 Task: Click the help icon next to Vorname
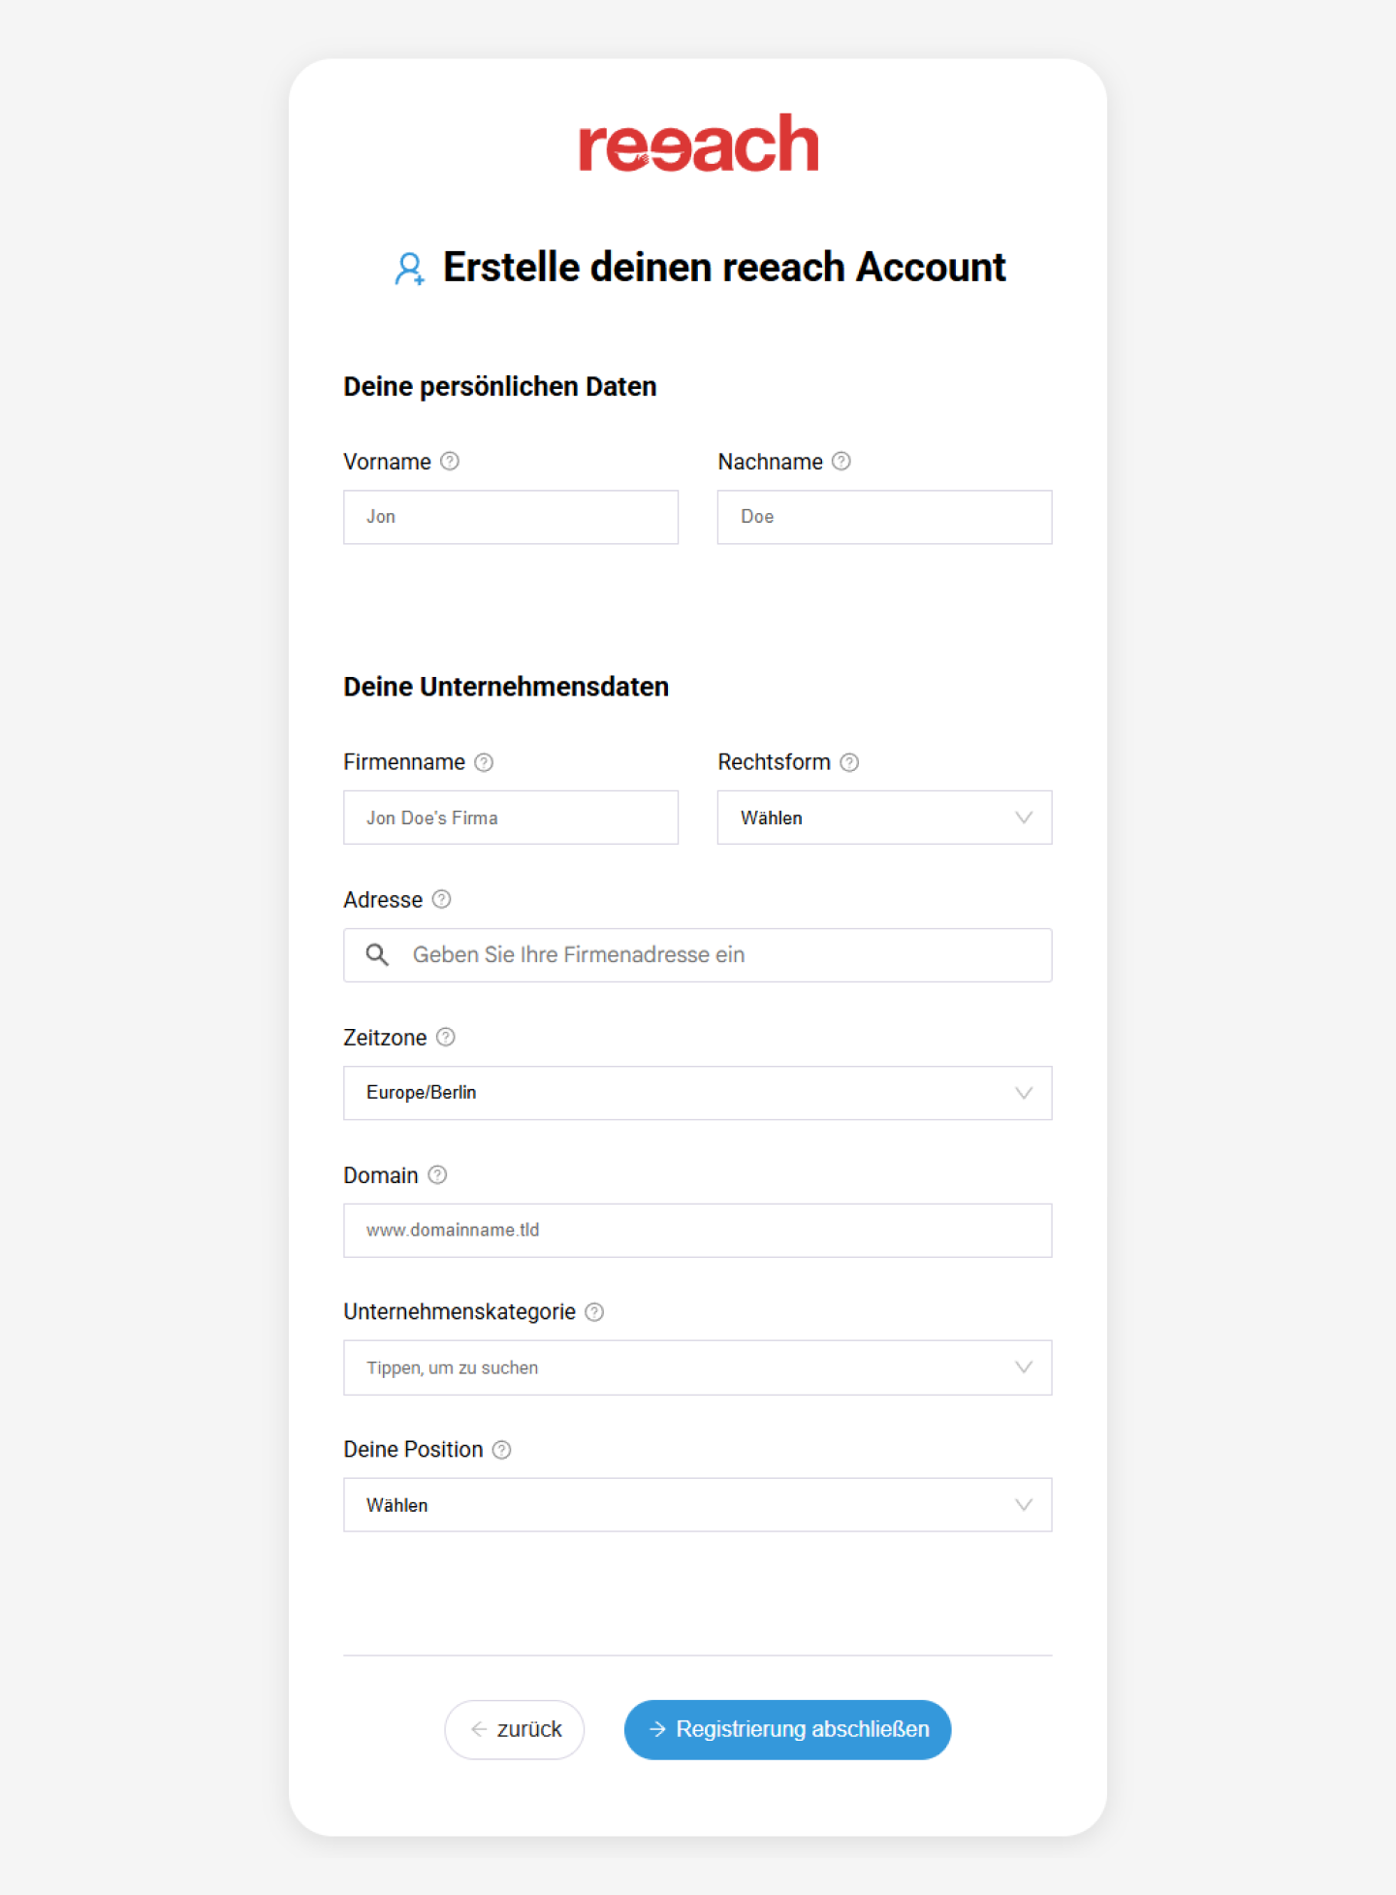pos(450,462)
